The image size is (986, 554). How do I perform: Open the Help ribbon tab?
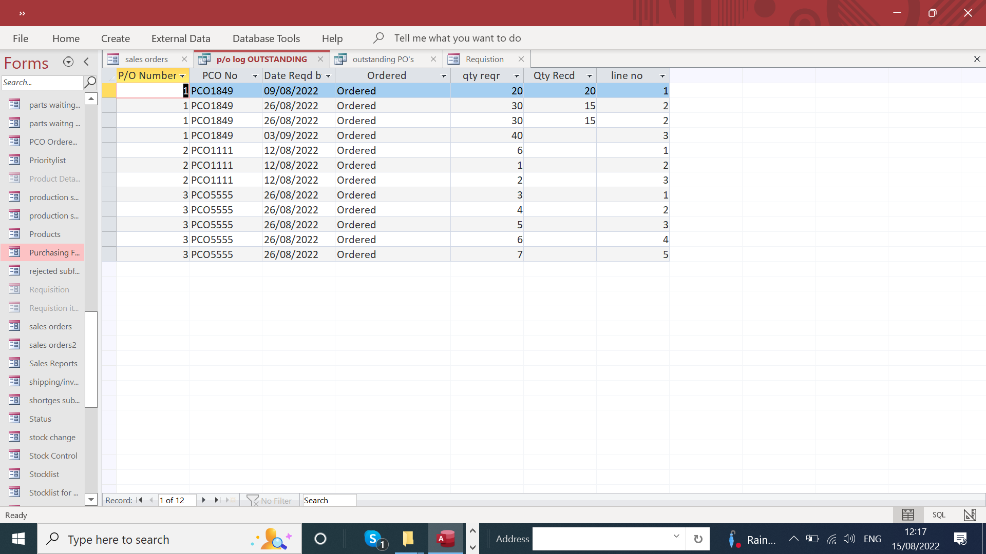(332, 38)
